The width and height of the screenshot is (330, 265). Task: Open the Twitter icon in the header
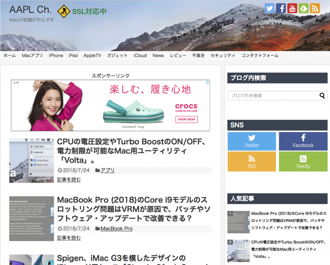[269, 8]
